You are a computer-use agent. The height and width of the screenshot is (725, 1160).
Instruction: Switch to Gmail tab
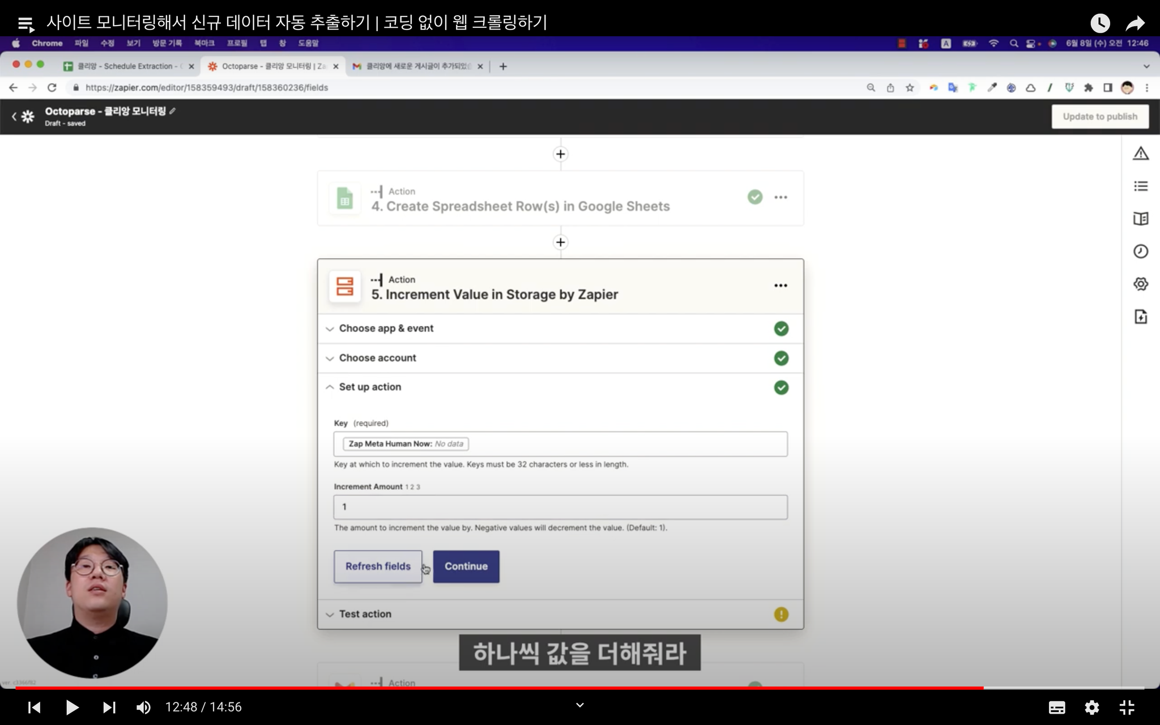[x=418, y=66]
